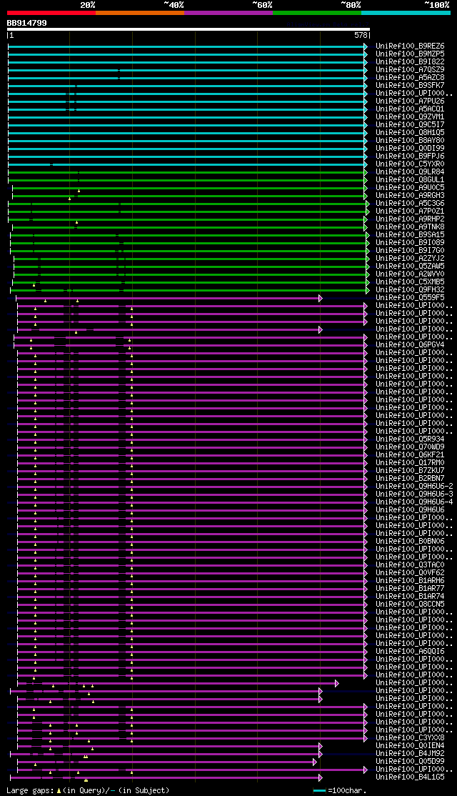Image resolution: width=457 pixels, height=796 pixels.
Task: Select the UniRef100_C3YXX8 label
Action: (x=411, y=738)
